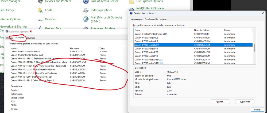The width and height of the screenshot is (267, 113).
Task: Click File Explorer Options icon
Action: [132, 2]
